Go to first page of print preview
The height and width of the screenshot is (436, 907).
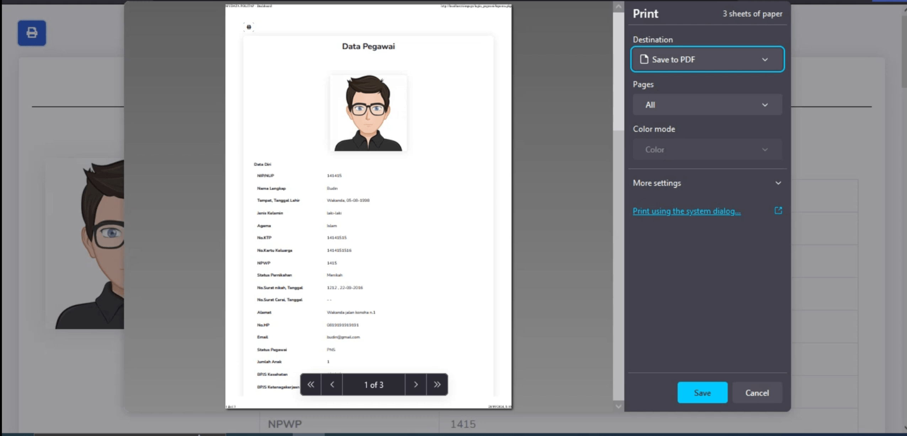coord(311,384)
